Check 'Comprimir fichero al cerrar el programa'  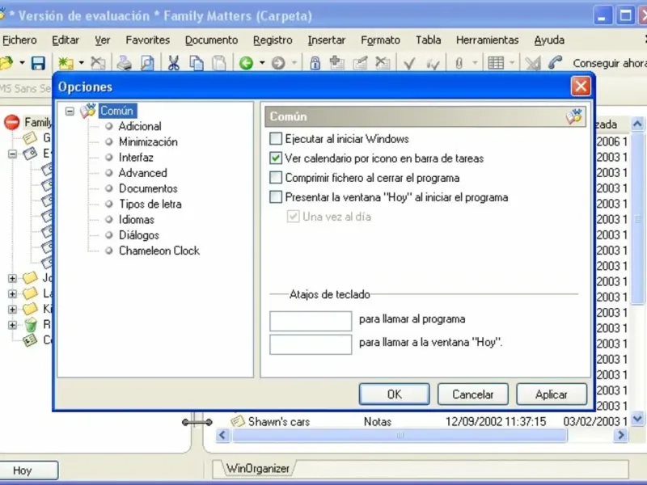tap(276, 177)
